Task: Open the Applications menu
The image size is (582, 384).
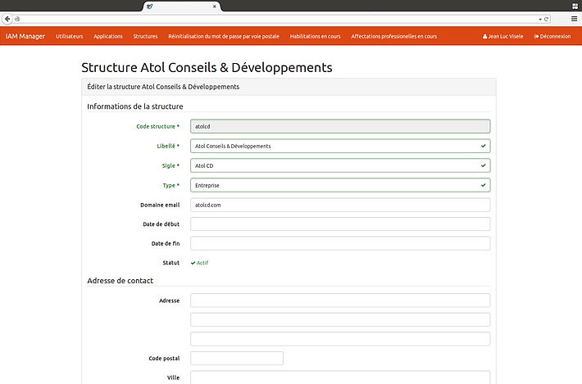Action: [108, 36]
